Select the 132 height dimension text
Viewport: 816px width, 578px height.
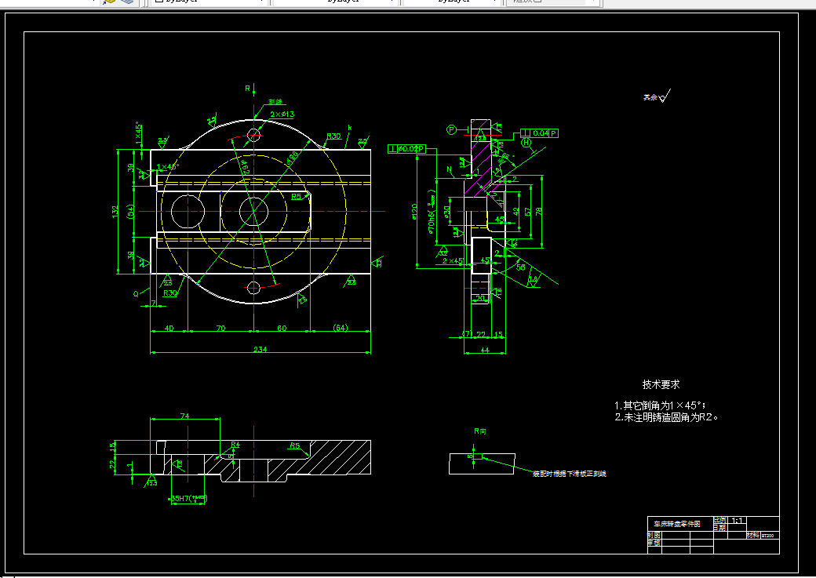pyautogui.click(x=115, y=211)
